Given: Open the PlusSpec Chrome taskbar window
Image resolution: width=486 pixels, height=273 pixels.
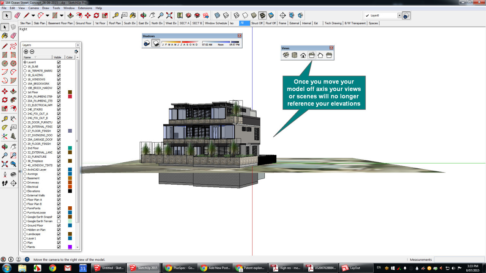Looking at the screenshot, I should pyautogui.click(x=180, y=268).
